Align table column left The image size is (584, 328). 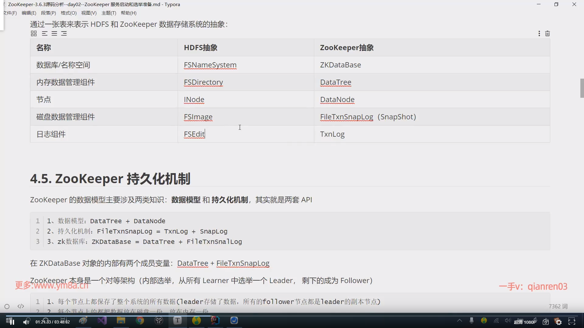pyautogui.click(x=45, y=34)
